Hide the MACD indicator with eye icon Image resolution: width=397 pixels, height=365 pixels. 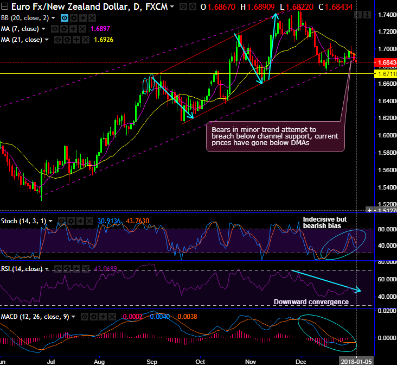coord(85,317)
